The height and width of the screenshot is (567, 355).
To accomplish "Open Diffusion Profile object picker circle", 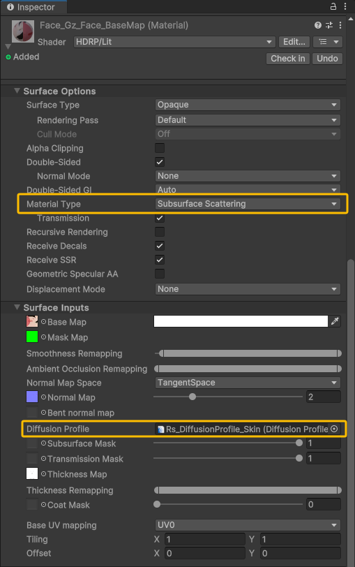I will 334,429.
